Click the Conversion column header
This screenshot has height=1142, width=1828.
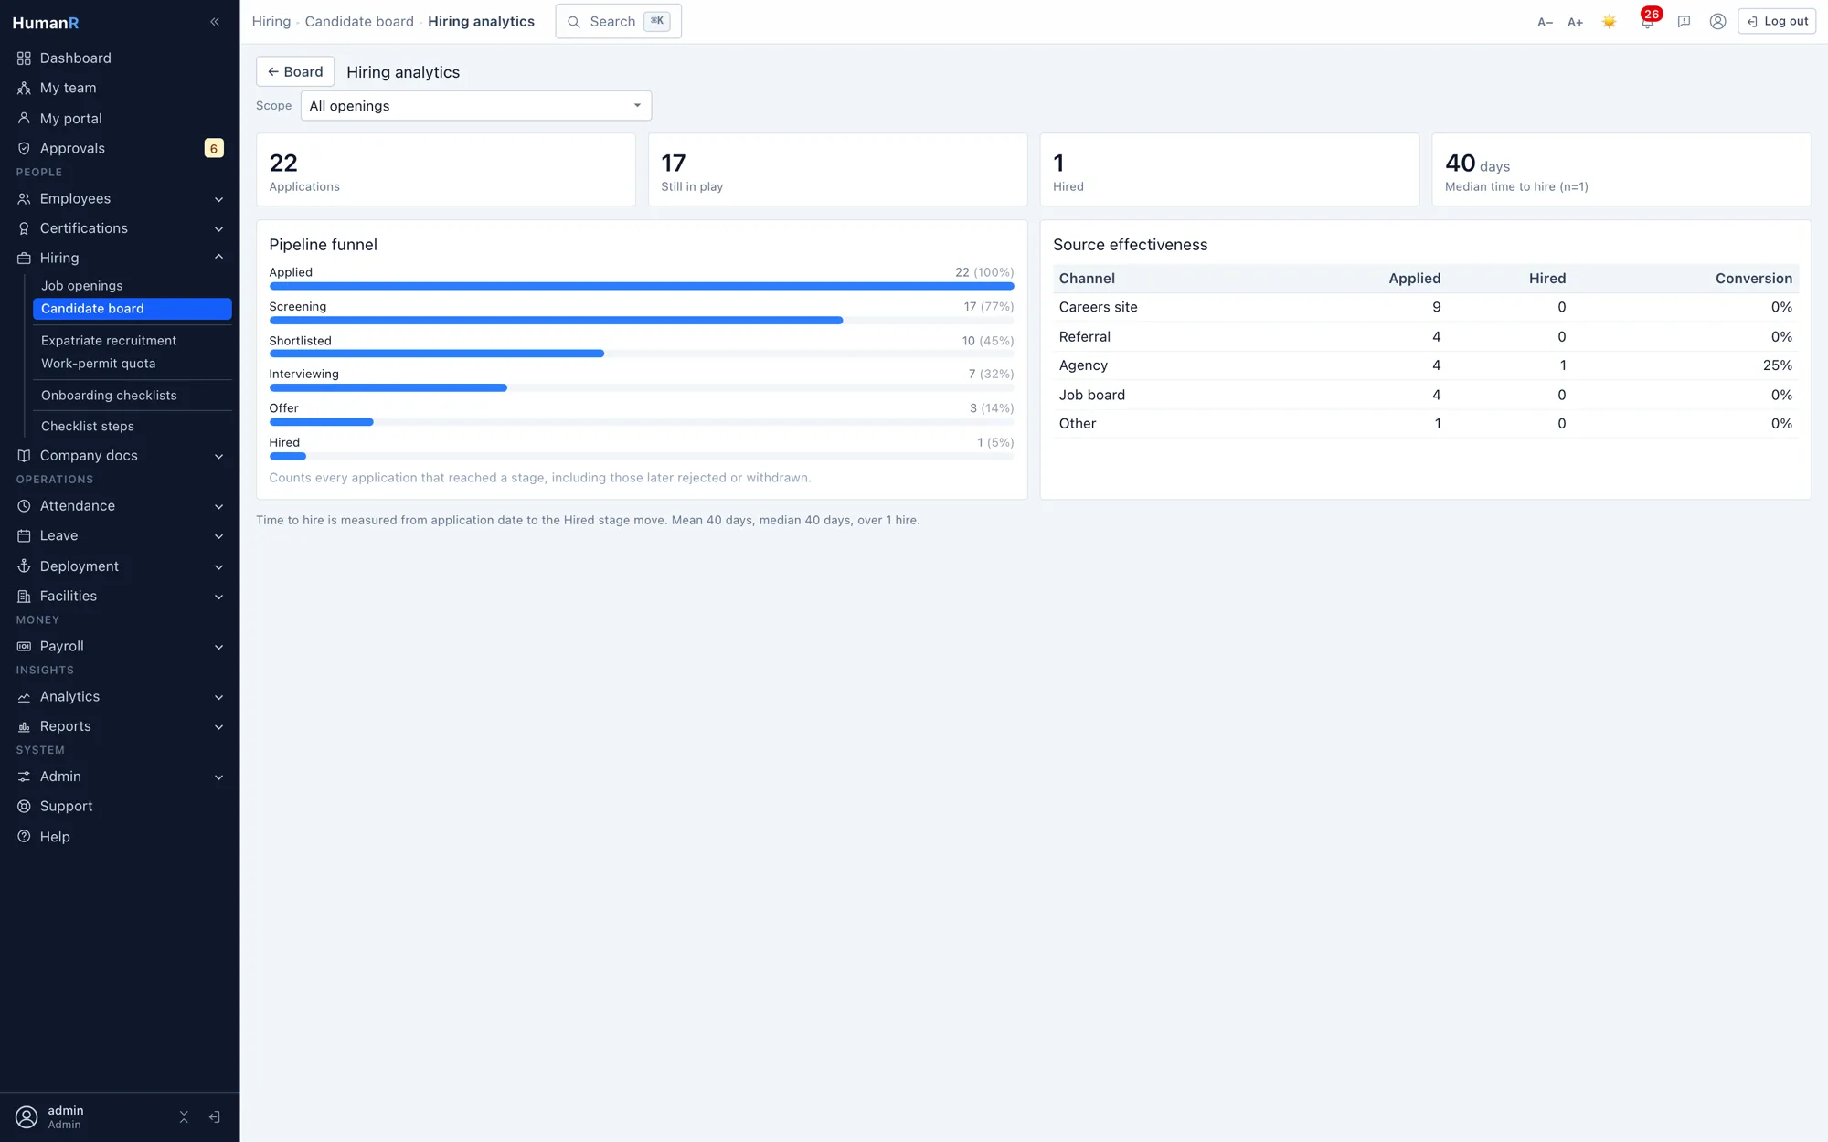click(1753, 279)
